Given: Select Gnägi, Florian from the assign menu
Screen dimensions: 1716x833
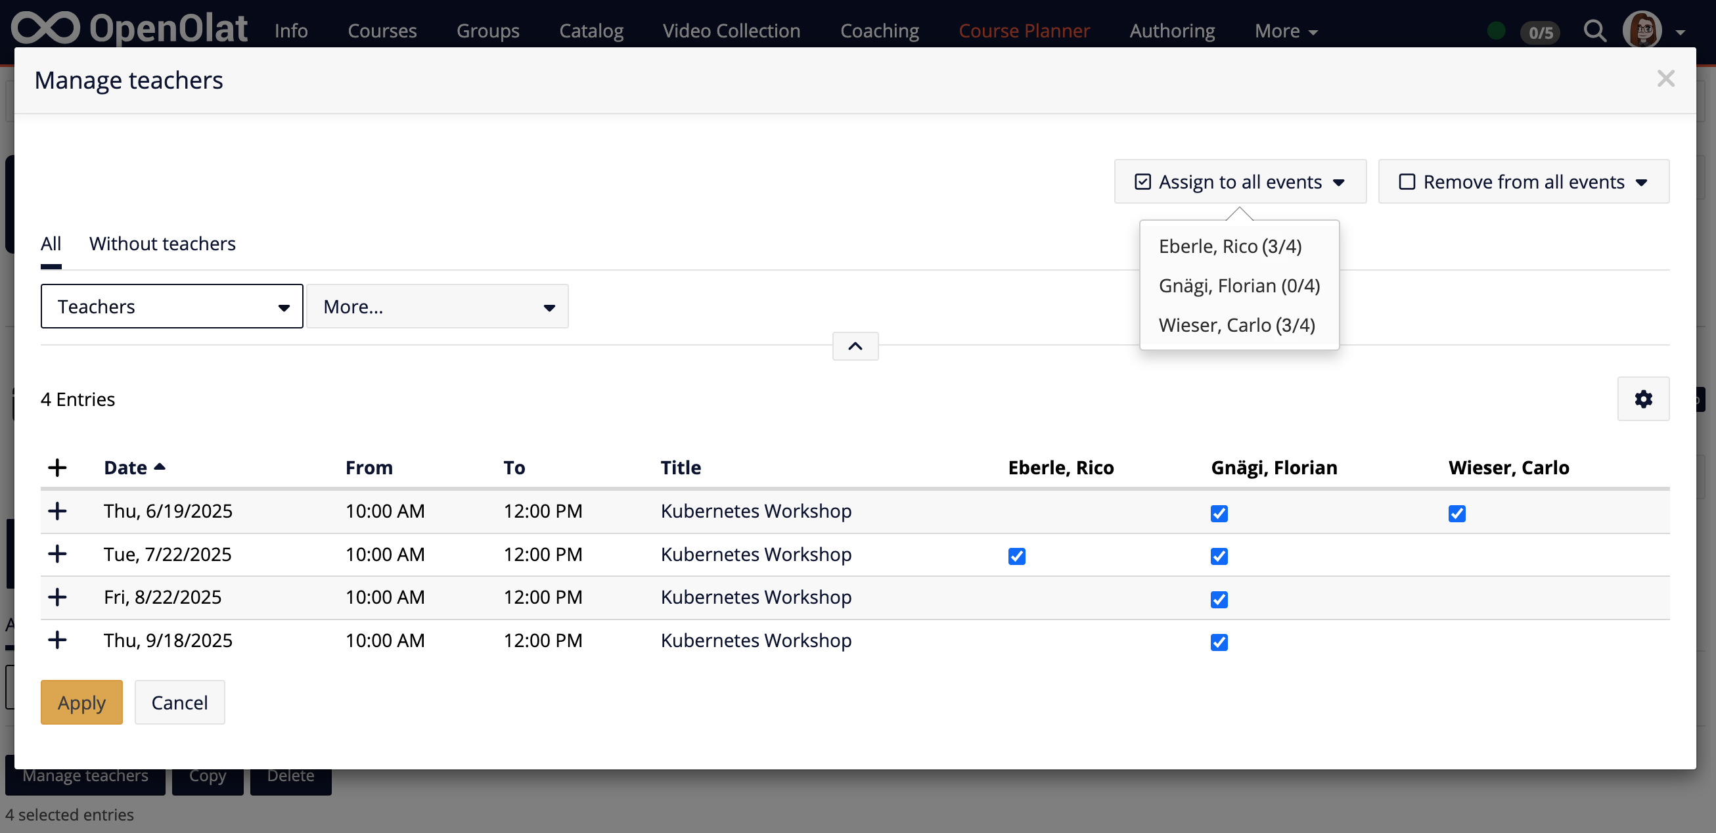Looking at the screenshot, I should (x=1239, y=285).
